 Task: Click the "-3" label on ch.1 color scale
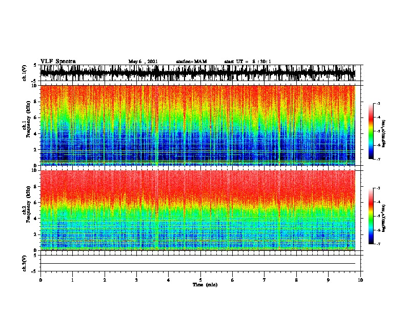[x=378, y=104]
